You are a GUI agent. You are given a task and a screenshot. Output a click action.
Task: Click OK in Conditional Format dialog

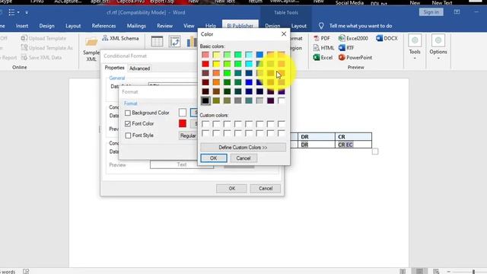point(231,188)
